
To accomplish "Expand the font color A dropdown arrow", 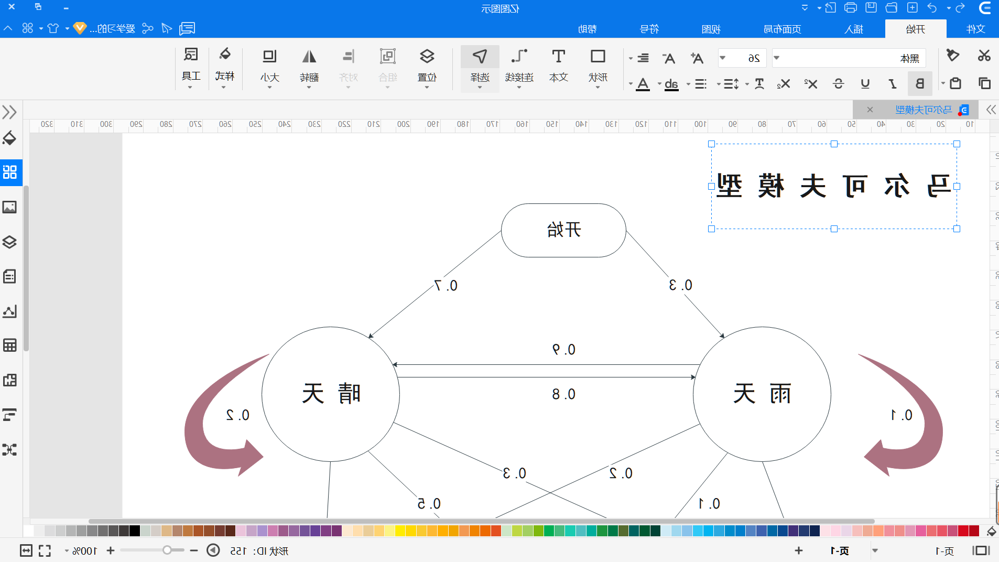I will (x=631, y=83).
